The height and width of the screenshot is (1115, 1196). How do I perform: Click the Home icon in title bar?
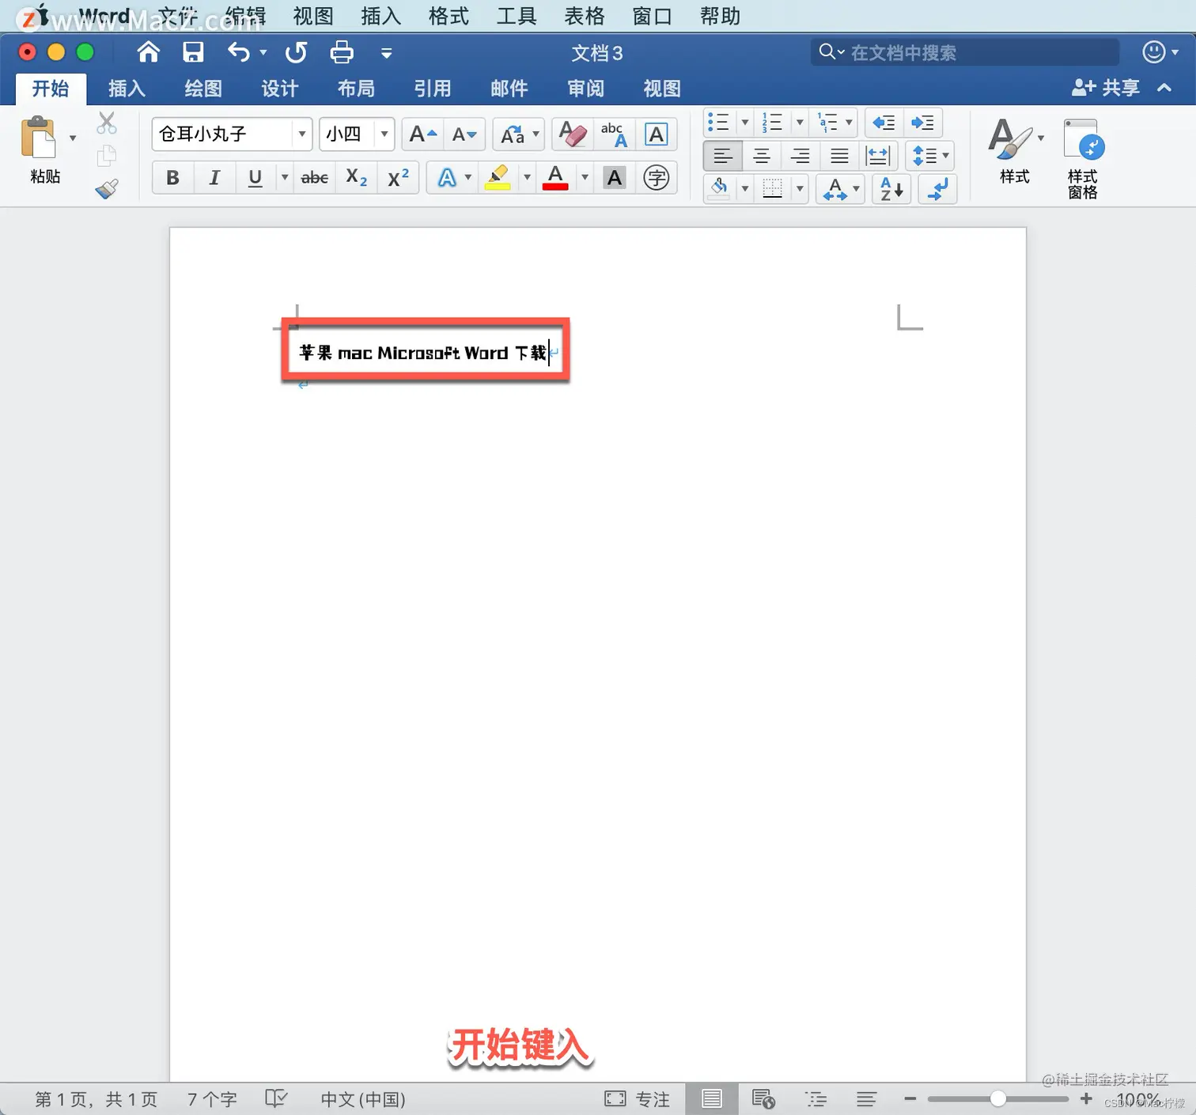click(148, 53)
